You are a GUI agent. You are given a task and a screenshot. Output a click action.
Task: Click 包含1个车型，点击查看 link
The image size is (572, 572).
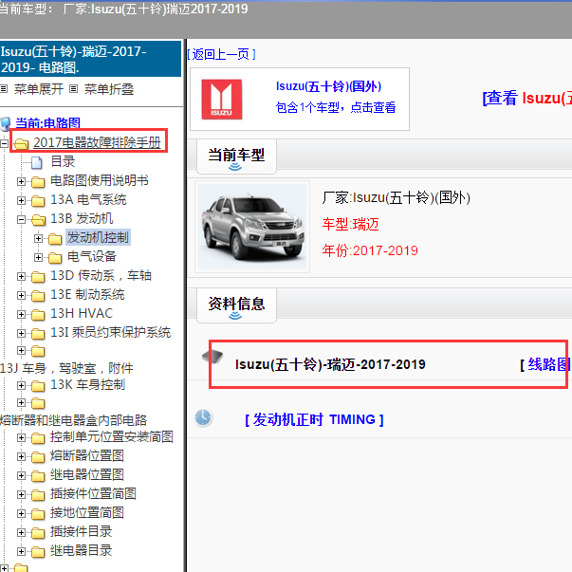(x=336, y=107)
